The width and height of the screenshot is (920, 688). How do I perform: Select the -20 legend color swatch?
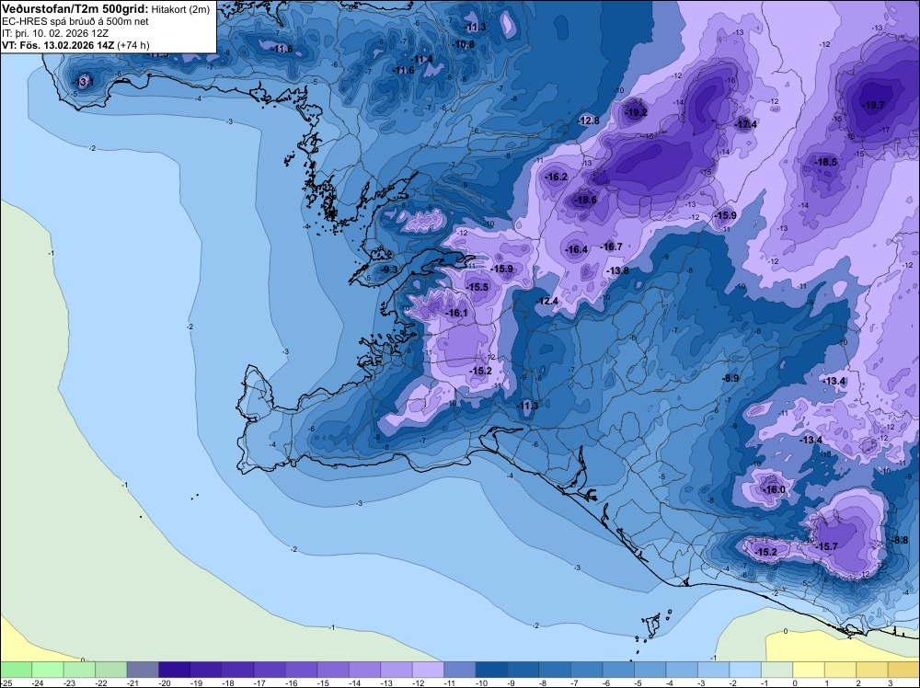point(174,670)
